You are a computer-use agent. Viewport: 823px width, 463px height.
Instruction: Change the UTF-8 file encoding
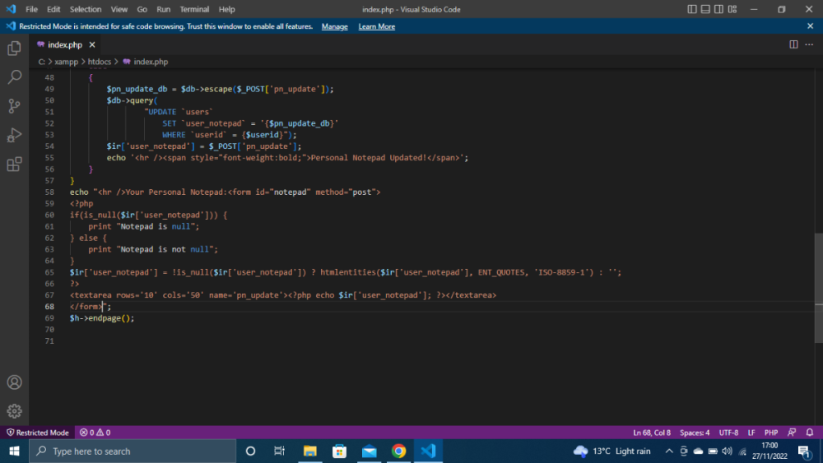point(728,433)
